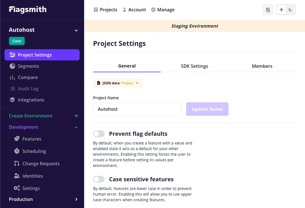Image resolution: width=305 pixels, height=208 pixels.
Task: Switch to the SDK Settings tab
Action: pos(194,66)
